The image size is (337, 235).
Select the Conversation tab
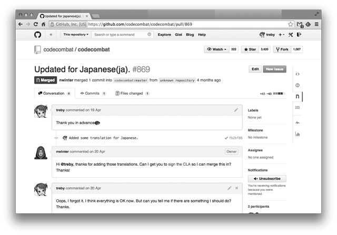55,94
